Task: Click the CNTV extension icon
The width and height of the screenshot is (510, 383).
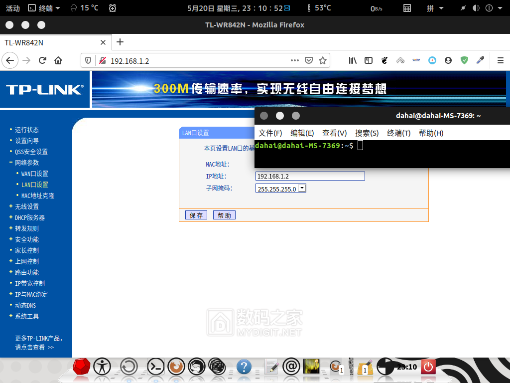Action: click(416, 60)
